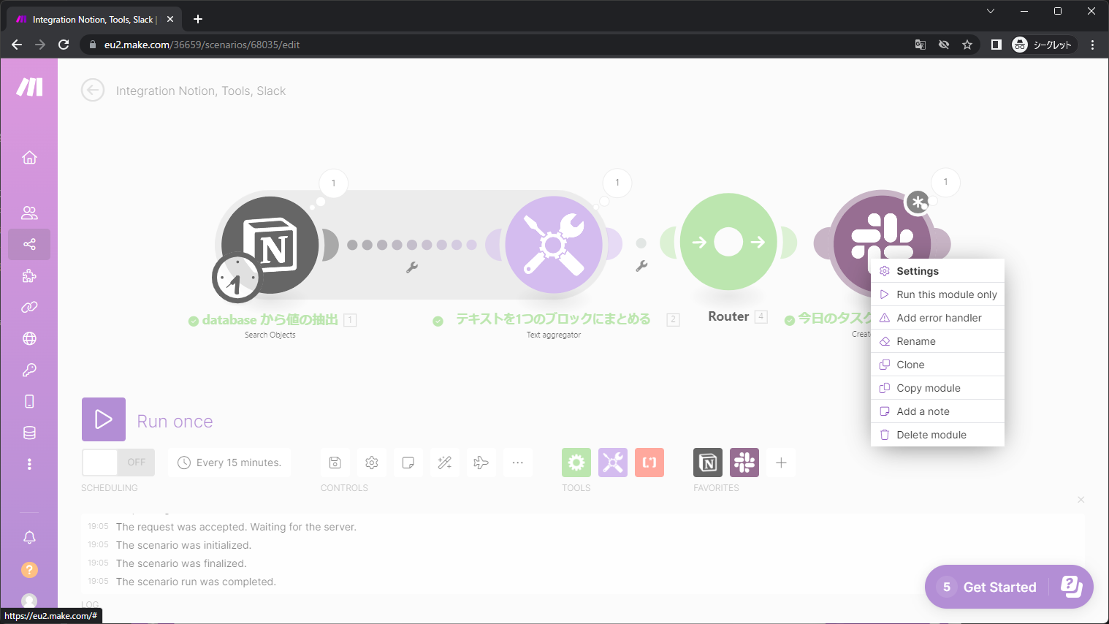Open the Webhooks globe icon in the sidebar
Screen dimensions: 1109x624
(x=29, y=338)
